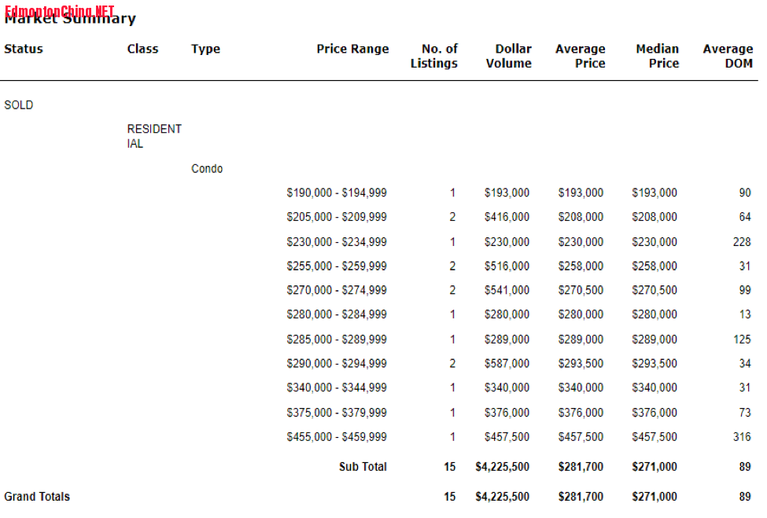This screenshot has width=767, height=518.
Task: Click the RESIDENTIAL class label
Action: tap(154, 136)
